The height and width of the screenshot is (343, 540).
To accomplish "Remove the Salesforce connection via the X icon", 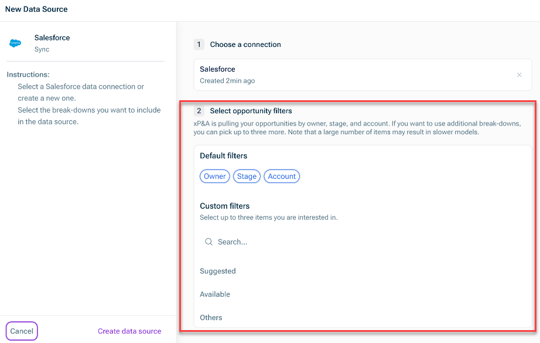I will coord(519,74).
